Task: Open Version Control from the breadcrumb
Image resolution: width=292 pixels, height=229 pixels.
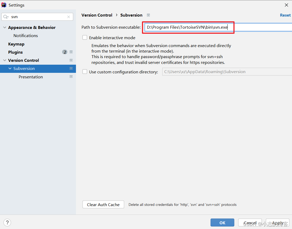Action: 97,15
